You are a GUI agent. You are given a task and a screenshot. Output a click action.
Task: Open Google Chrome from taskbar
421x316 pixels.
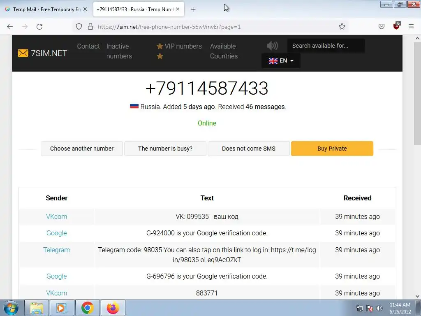click(87, 308)
